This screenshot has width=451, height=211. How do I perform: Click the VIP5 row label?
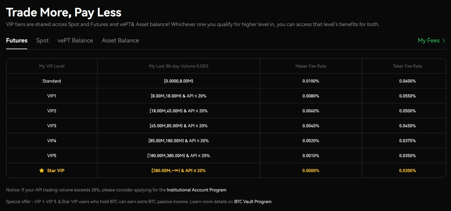pyautogui.click(x=52, y=155)
